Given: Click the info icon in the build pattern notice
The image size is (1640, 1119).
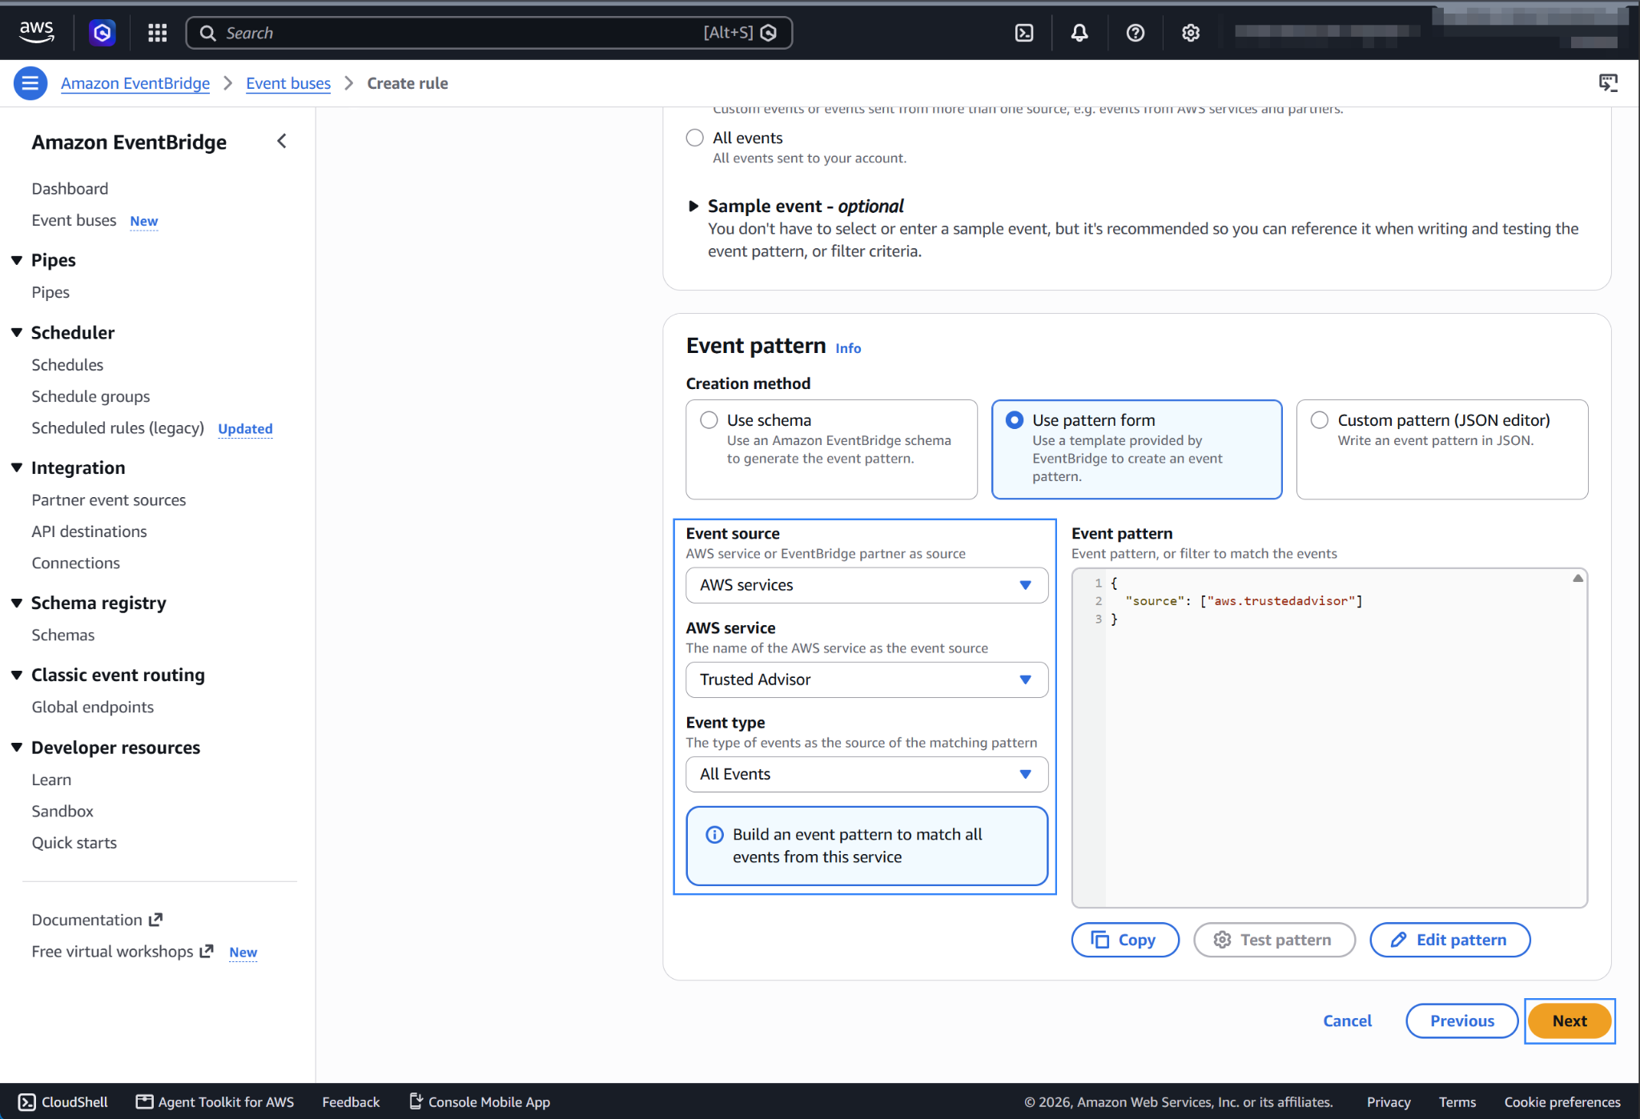Looking at the screenshot, I should click(714, 835).
